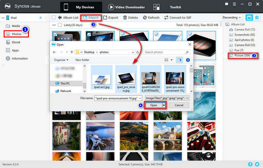The width and height of the screenshot is (263, 168).
Task: Select ipad_pro_review.jpg file
Action: 126,79
